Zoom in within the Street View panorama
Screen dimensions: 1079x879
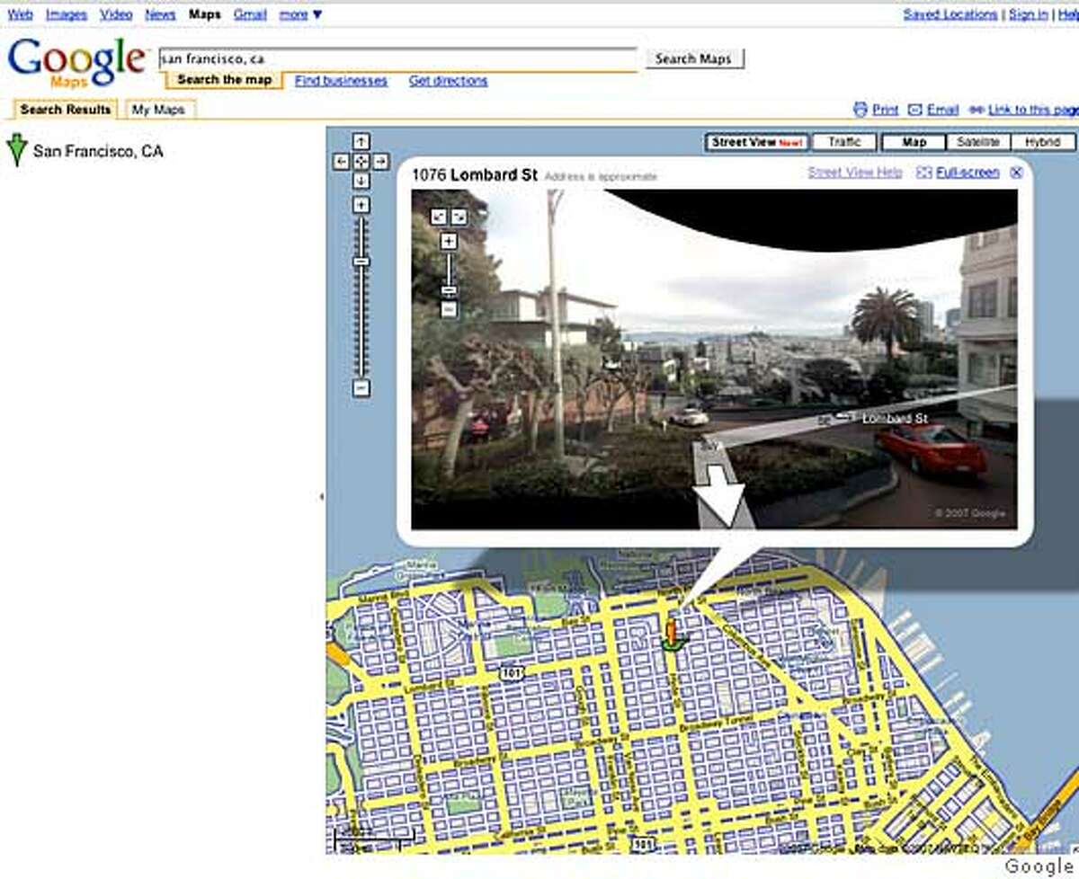[x=447, y=243]
